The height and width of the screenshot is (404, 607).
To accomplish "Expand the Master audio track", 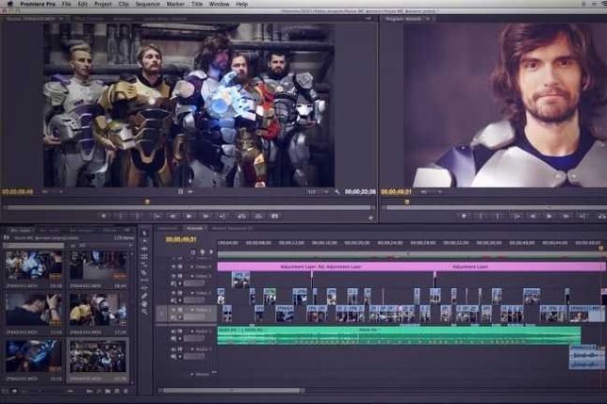I will point(192,374).
